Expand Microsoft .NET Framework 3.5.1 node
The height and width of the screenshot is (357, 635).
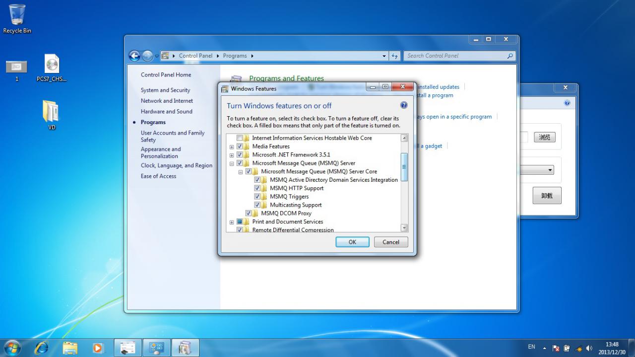pyautogui.click(x=232, y=155)
